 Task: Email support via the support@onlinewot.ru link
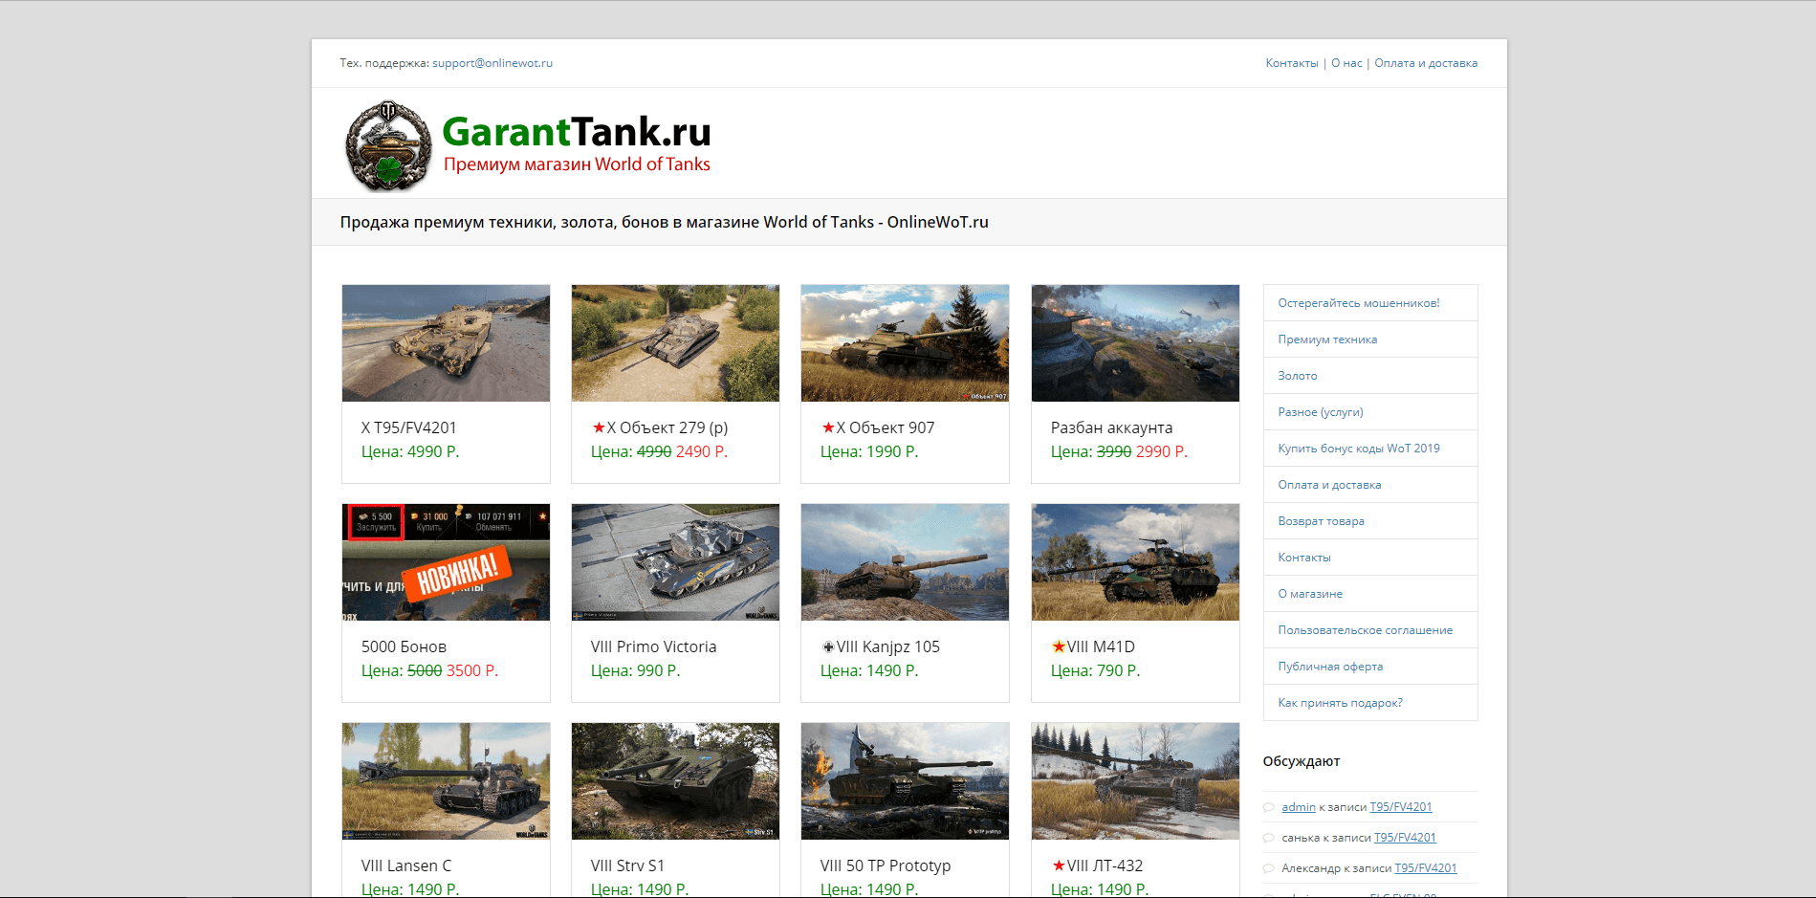492,62
